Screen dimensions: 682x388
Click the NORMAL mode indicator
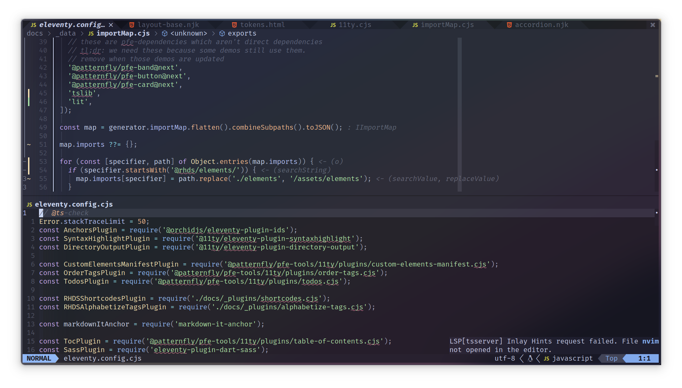pos(39,358)
